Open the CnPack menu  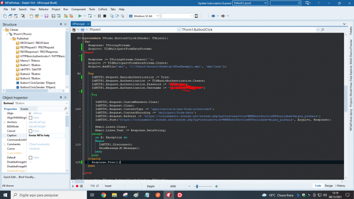pos(102,9)
